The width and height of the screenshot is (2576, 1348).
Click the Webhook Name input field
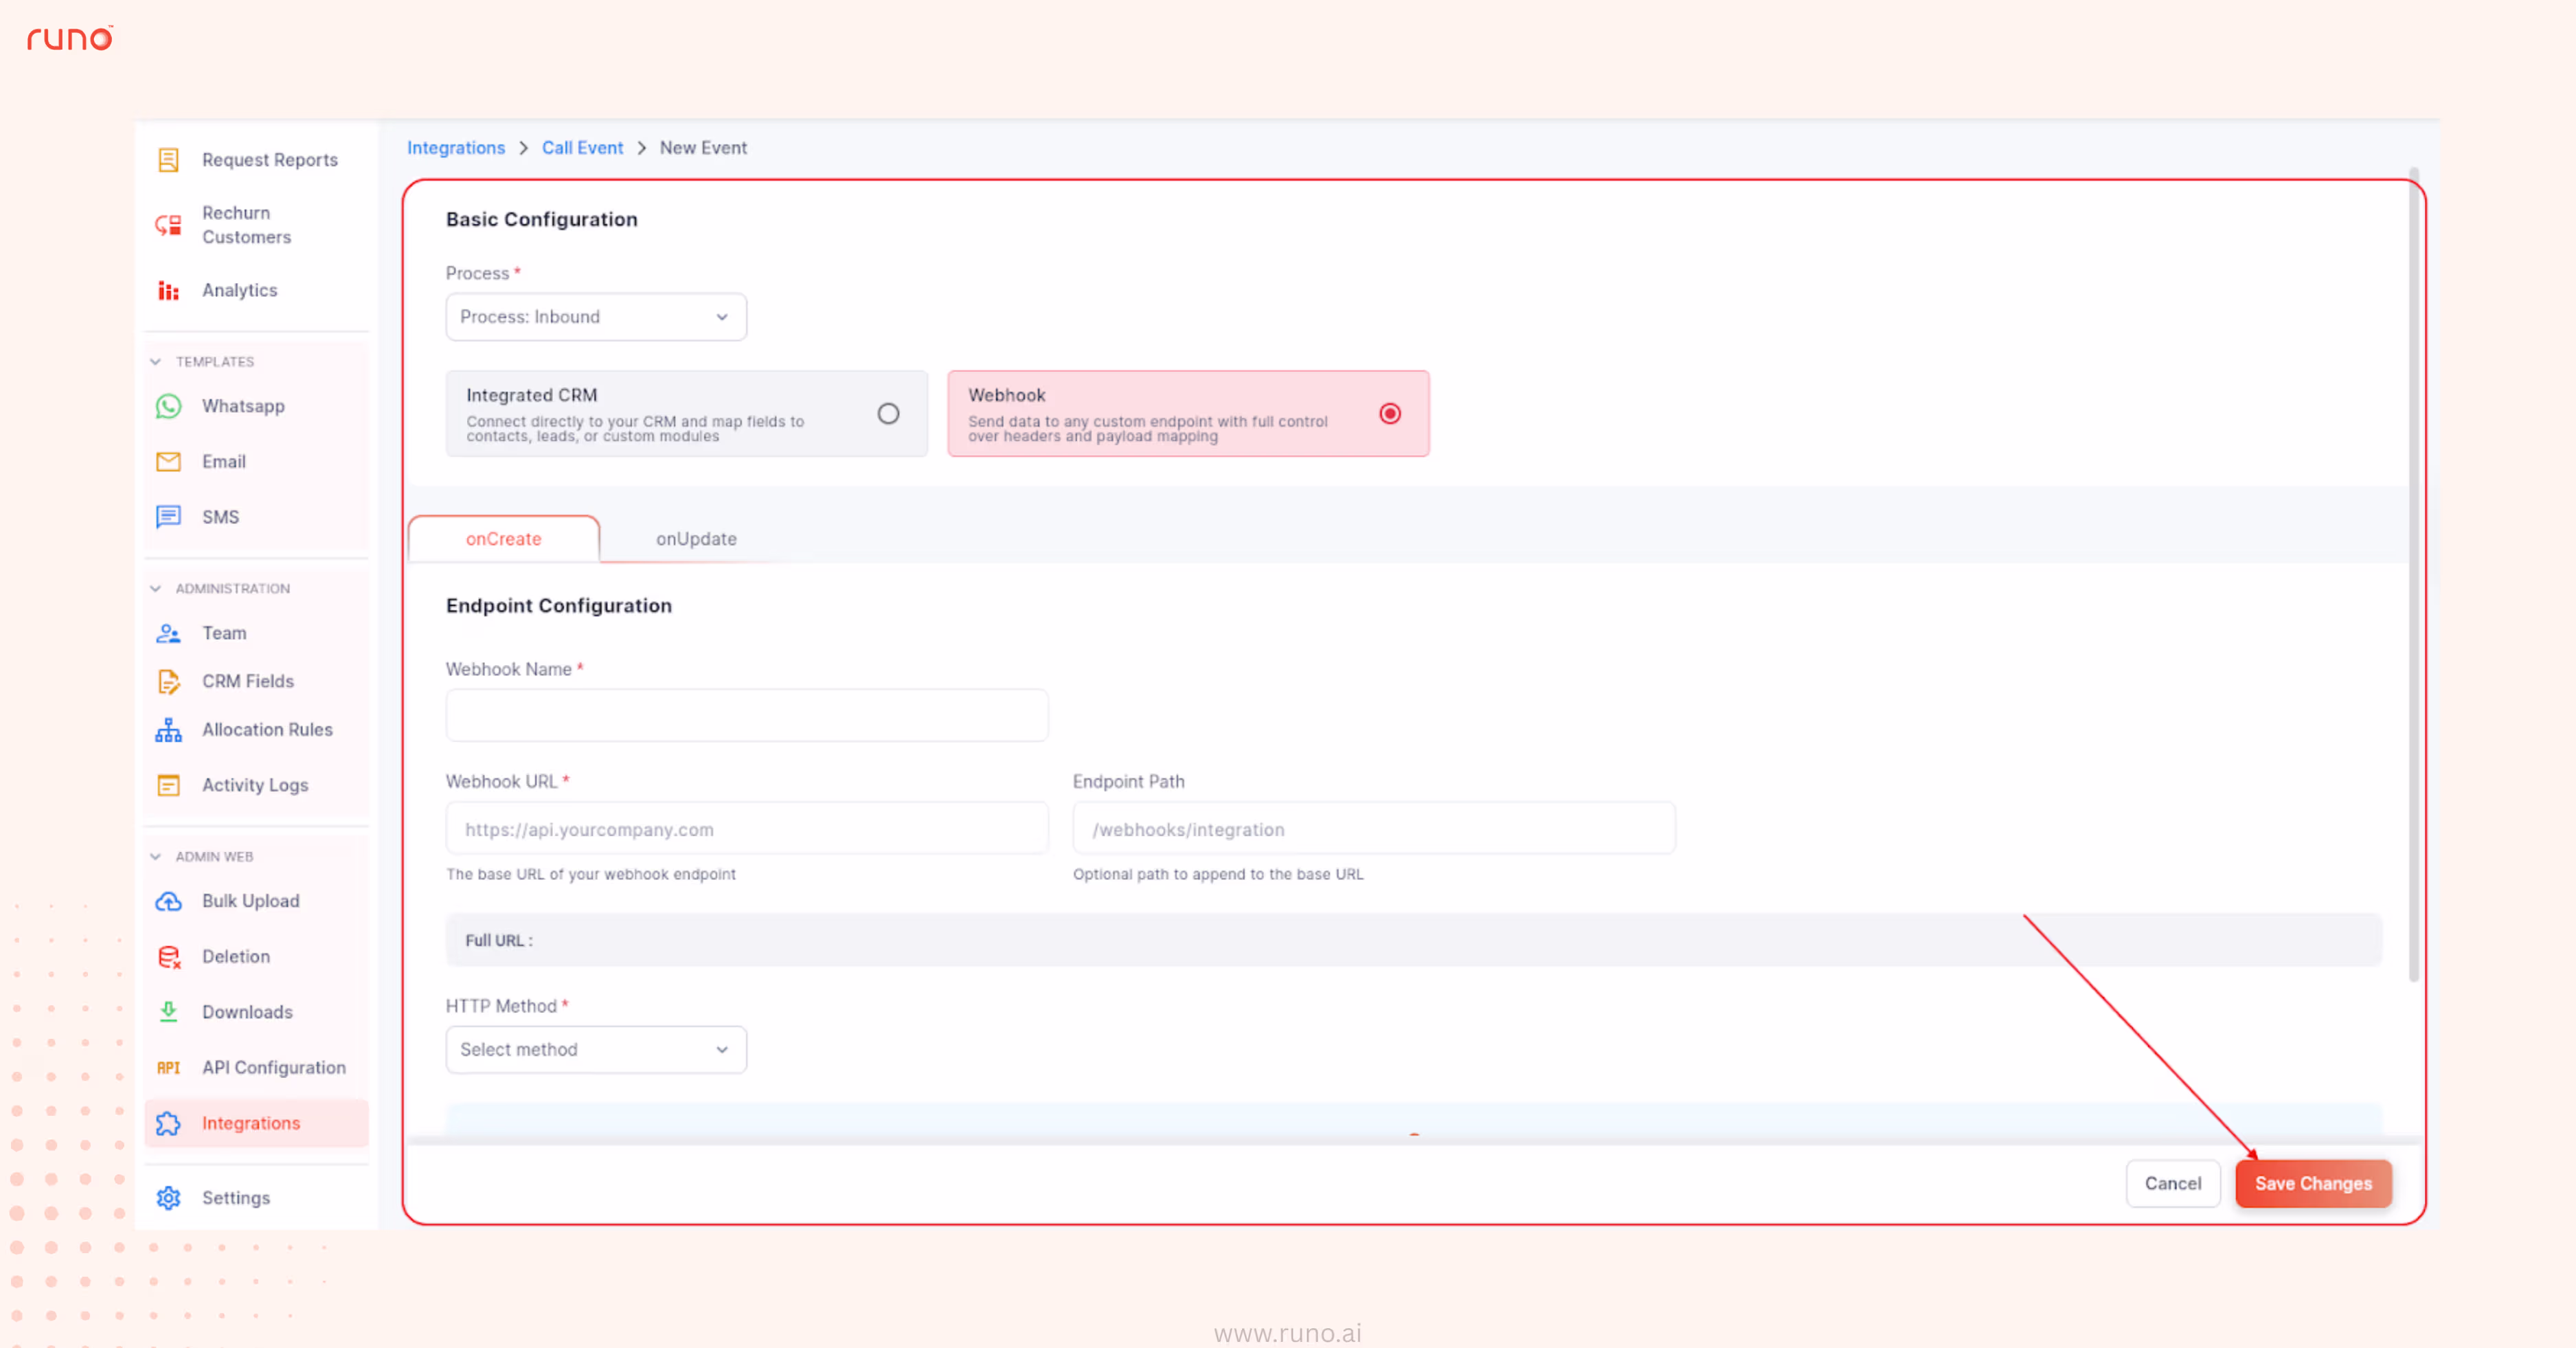[x=746, y=715]
